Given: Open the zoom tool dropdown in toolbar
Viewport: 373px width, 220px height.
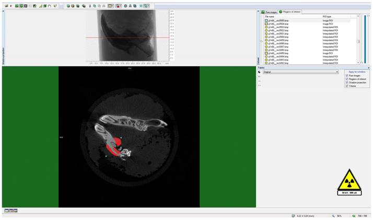Looking at the screenshot, I should click(146, 6).
